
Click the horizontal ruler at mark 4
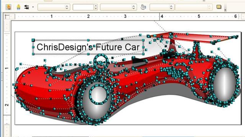click(x=162, y=16)
